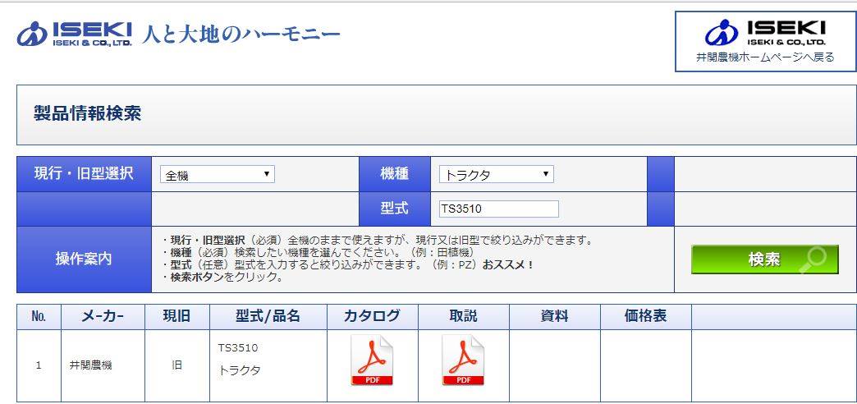
Task: Expand the 機種 dropdown showing トラクタ
Action: pyautogui.click(x=496, y=174)
